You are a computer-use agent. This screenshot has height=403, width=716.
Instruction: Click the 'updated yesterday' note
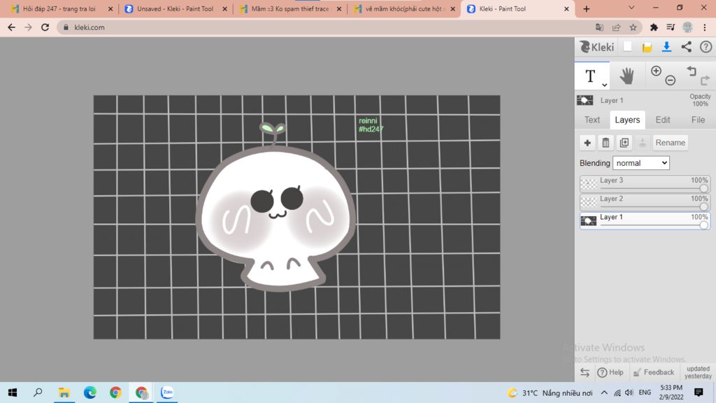tap(699, 372)
